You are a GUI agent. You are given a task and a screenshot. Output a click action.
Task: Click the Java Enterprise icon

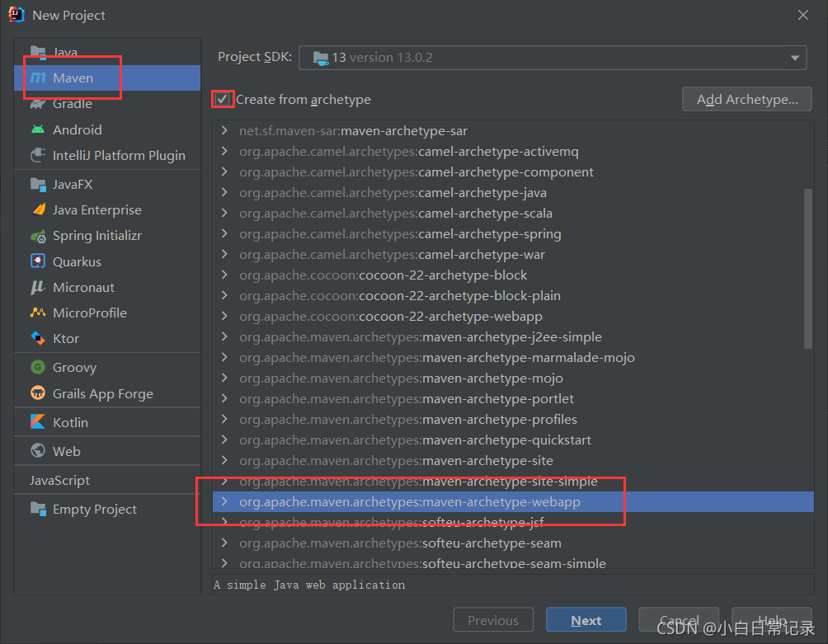tap(38, 209)
